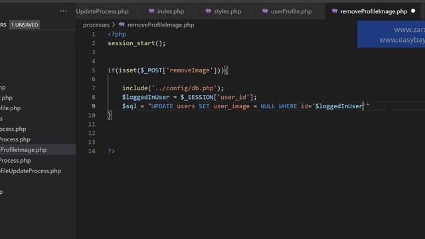Screen dimensions: 425x239
Task: Select removeProfileImage.php in the breadcrumb
Action: coord(161,25)
